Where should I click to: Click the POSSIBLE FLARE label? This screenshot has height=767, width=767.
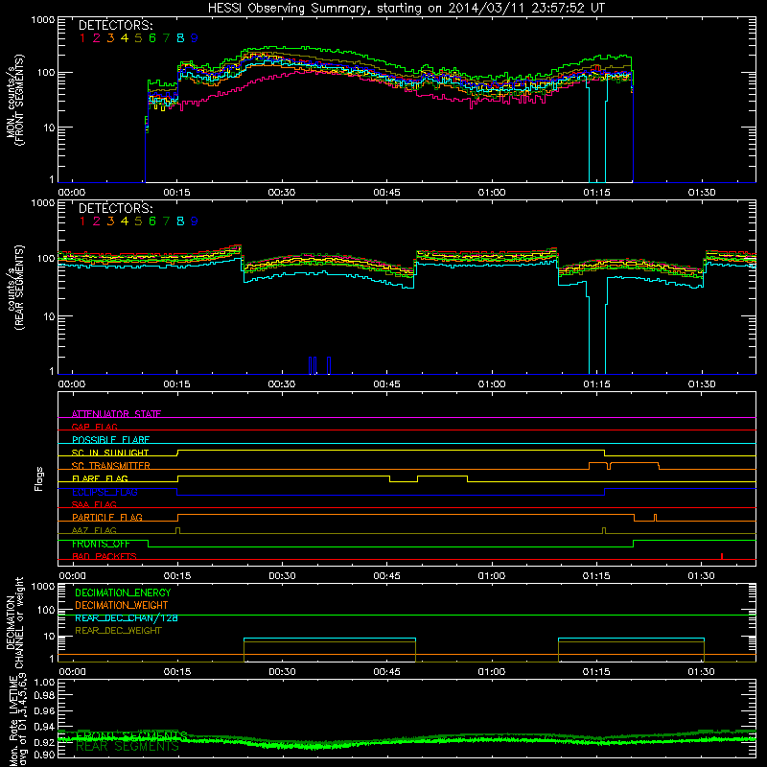tap(110, 440)
